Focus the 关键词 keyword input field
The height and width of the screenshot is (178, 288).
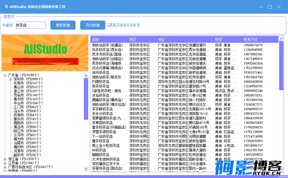tap(31, 25)
